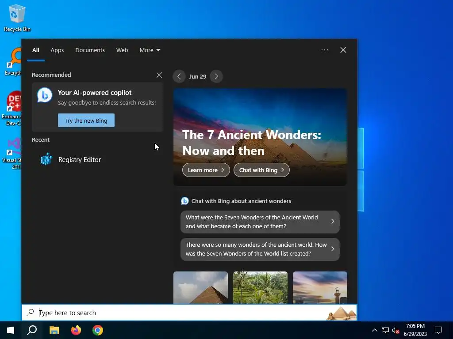Viewport: 453px width, 339px height.
Task: Click 'Chat with Bing about ancient wonders' heading
Action: click(x=241, y=201)
